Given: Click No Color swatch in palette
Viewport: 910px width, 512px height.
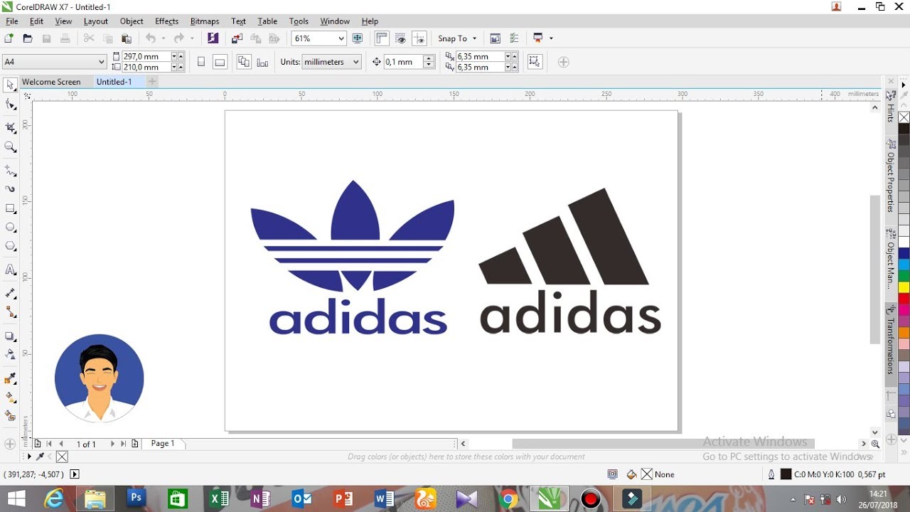Looking at the screenshot, I should coord(904,117).
